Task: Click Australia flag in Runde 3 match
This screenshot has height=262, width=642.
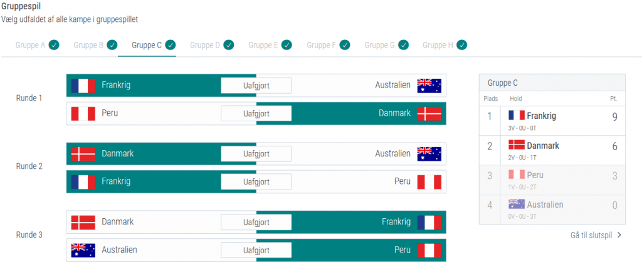Action: click(83, 250)
